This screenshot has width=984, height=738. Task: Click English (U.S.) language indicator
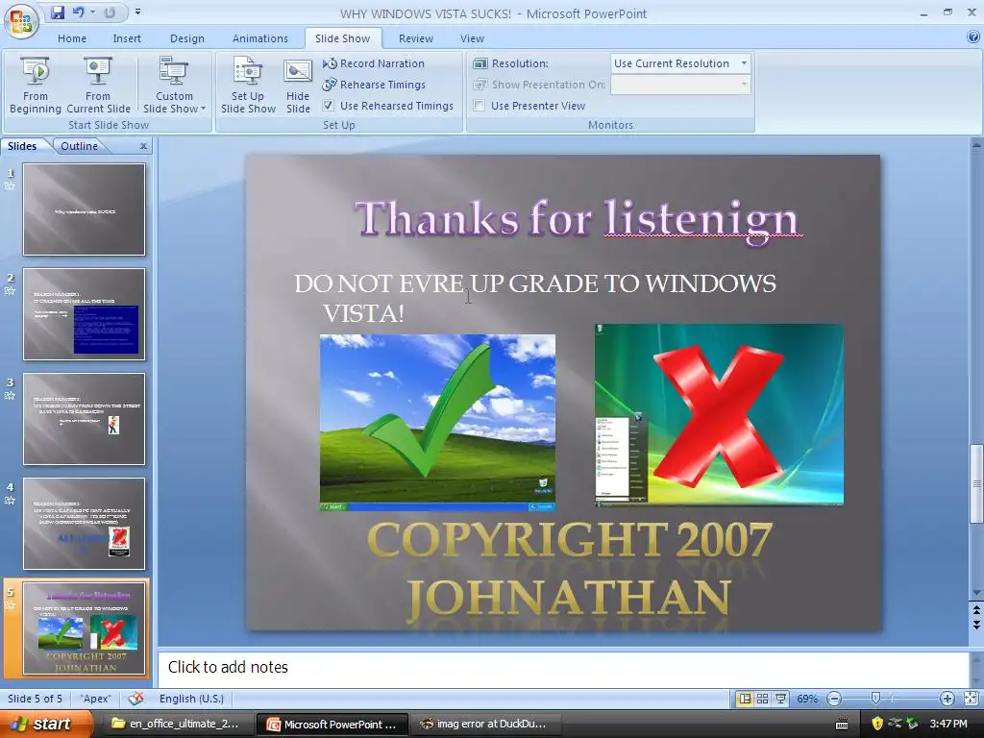pyautogui.click(x=191, y=699)
